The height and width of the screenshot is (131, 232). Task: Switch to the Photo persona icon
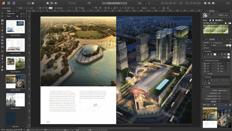pyautogui.click(x=14, y=3)
